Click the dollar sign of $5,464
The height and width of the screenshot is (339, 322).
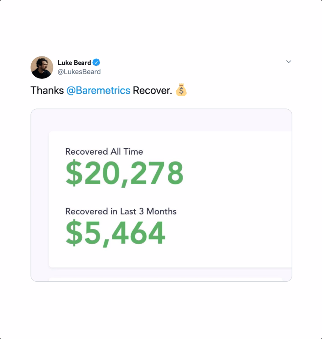[74, 233]
